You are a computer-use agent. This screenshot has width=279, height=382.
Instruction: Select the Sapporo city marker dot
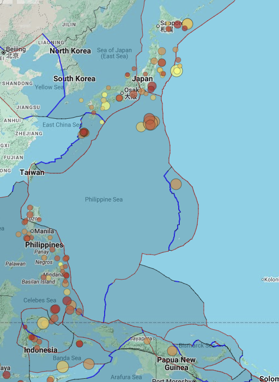[x=158, y=26]
